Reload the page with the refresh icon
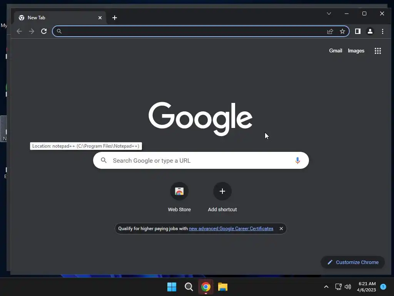Viewport: 394px width, 296px height. point(44,31)
